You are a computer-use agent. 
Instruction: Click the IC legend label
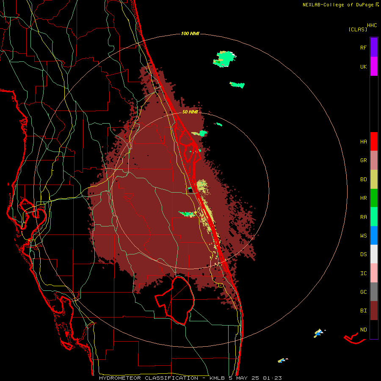pos(363,273)
